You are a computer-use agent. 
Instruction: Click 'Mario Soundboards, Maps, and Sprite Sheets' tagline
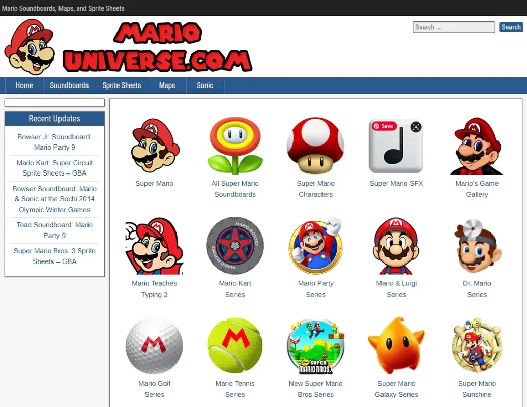pyautogui.click(x=63, y=8)
